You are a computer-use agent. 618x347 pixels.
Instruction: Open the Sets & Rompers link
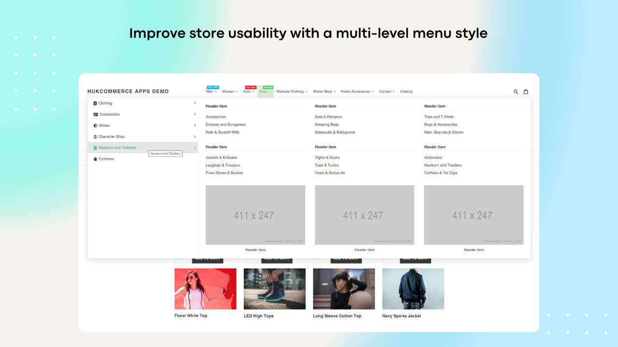tap(328, 117)
